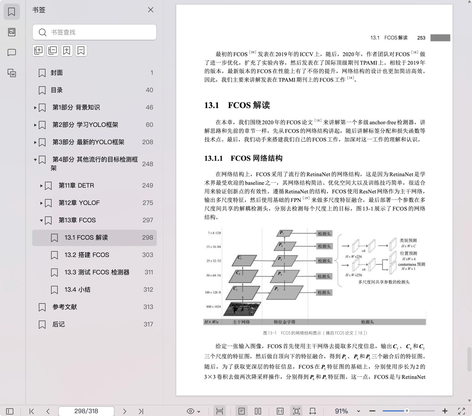The height and width of the screenshot is (416, 472).
Task: Enter full screen mode
Action: click(x=462, y=411)
